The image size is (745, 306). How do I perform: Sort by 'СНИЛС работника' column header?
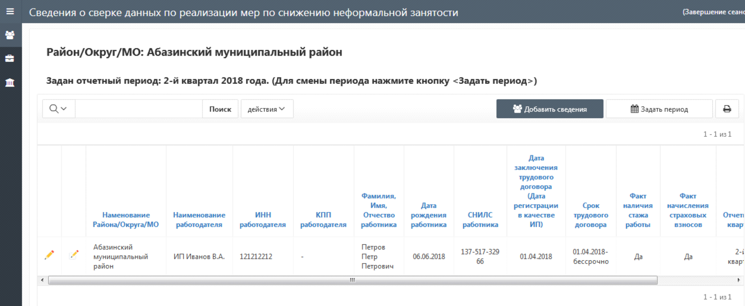tap(480, 220)
